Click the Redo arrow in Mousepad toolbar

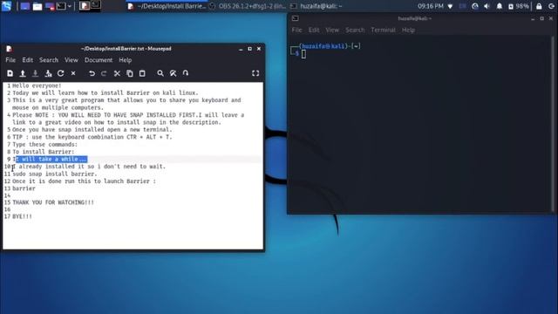[x=104, y=73]
